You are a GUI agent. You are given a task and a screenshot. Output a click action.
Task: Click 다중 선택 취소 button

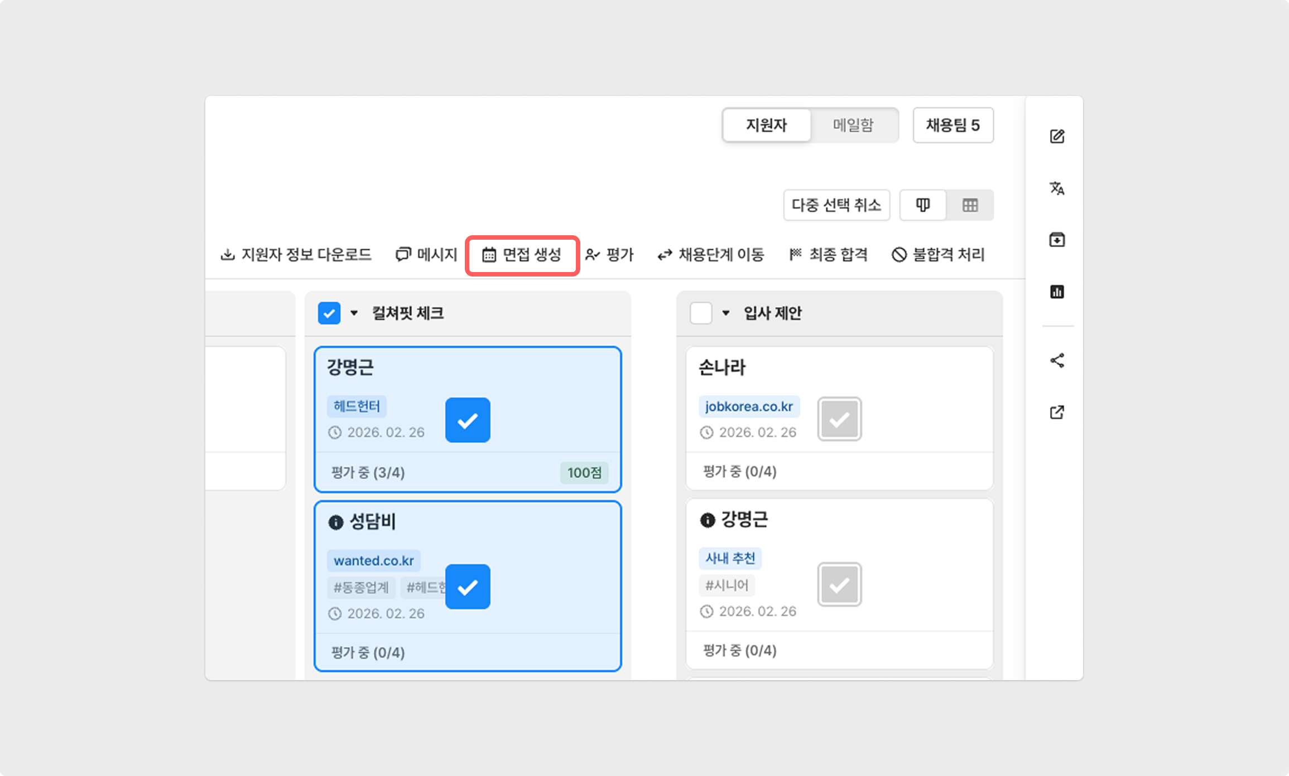836,205
